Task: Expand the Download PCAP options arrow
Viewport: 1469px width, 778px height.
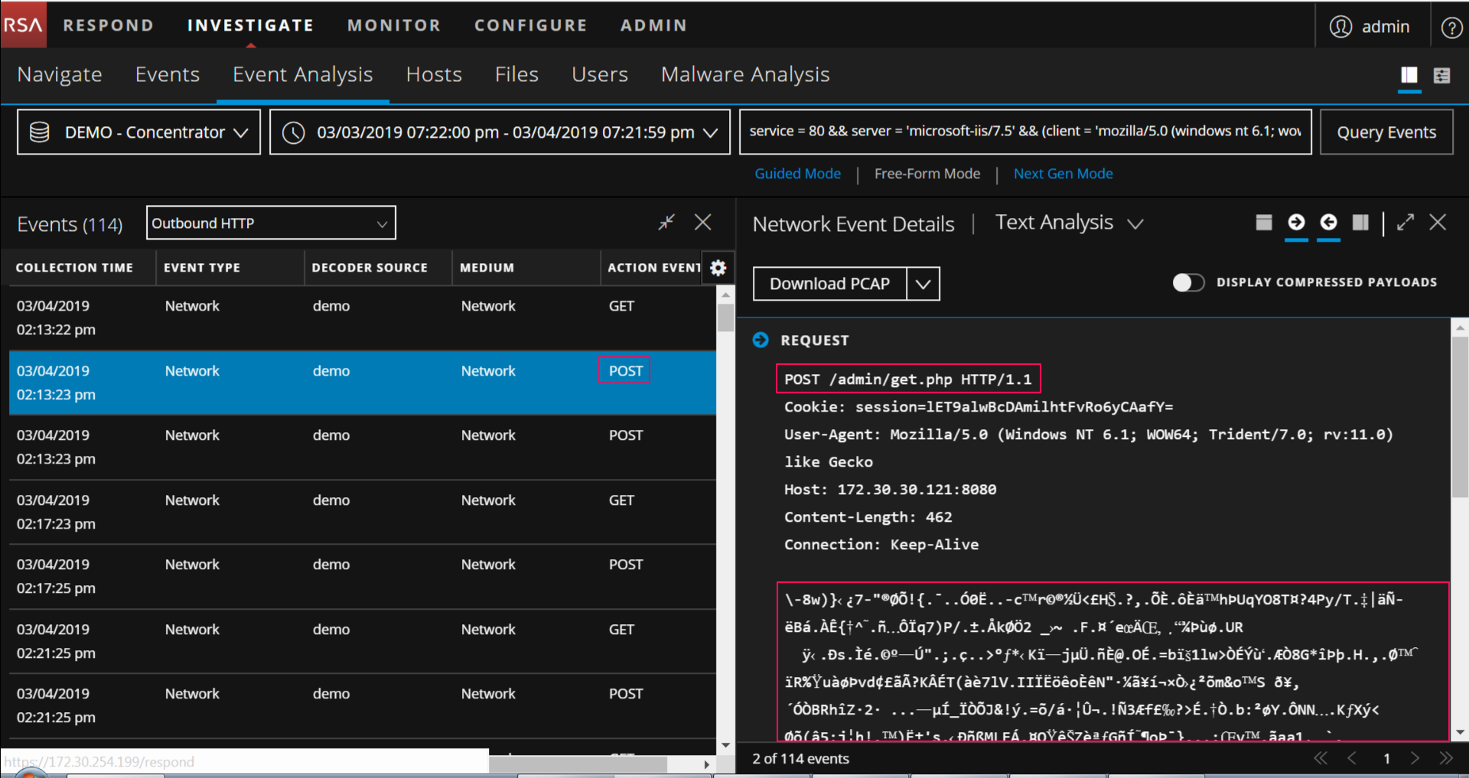Action: tap(923, 284)
